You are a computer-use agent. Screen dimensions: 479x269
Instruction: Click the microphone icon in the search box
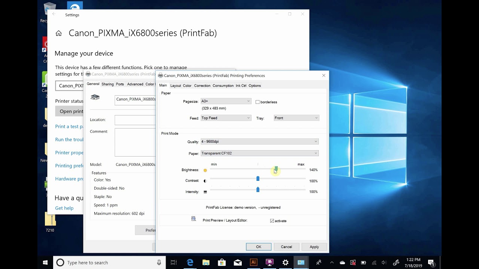click(159, 263)
